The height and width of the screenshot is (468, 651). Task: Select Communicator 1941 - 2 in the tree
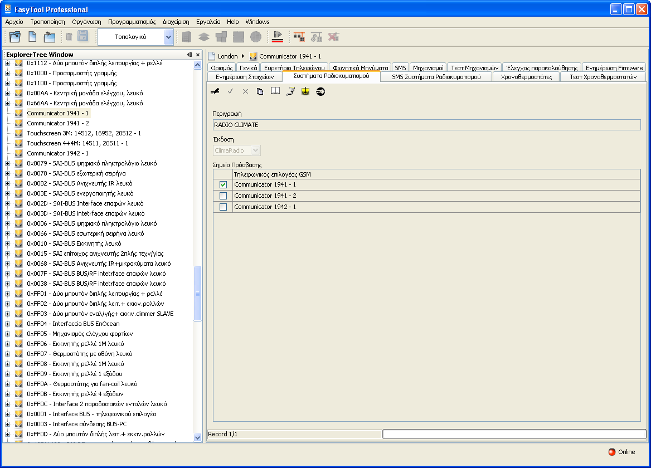pyautogui.click(x=58, y=123)
